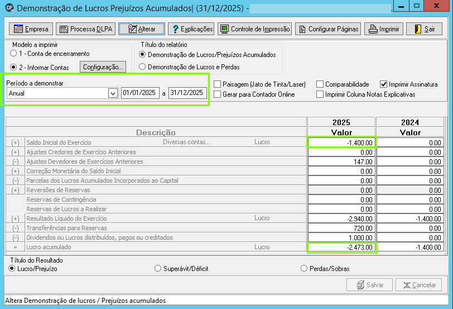Click the Cancelar X icon
The height and width of the screenshot is (309, 453).
click(x=407, y=286)
